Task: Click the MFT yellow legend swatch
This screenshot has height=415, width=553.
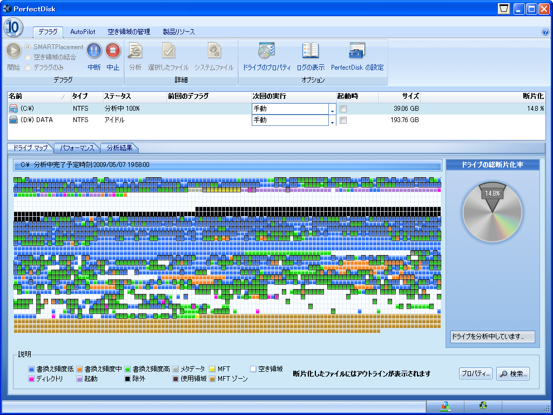Action: [212, 370]
